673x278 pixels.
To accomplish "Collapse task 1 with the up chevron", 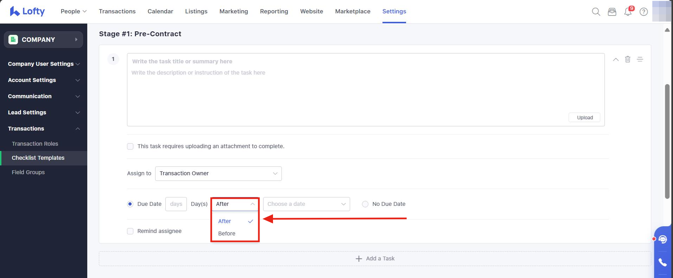I will (616, 59).
